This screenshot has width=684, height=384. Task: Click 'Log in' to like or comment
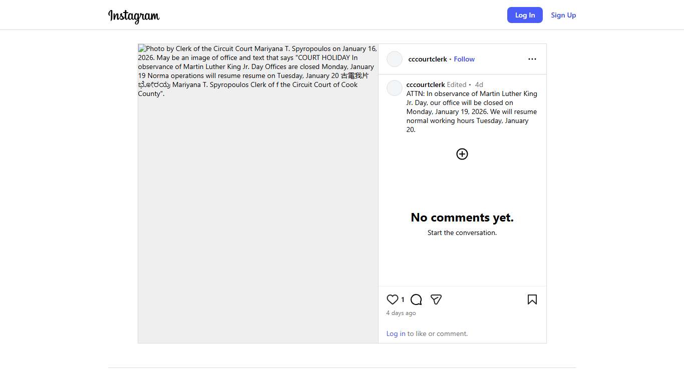[396, 333]
